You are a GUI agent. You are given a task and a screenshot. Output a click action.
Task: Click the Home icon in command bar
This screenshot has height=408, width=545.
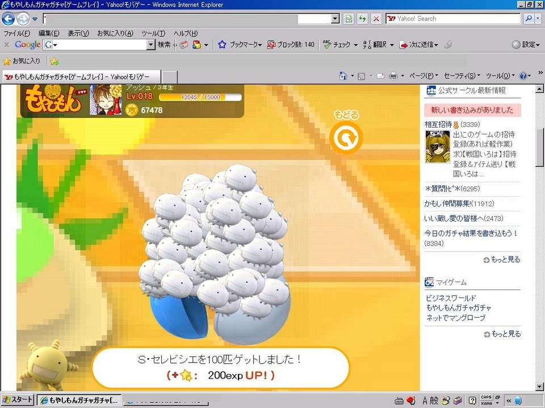click(x=343, y=75)
